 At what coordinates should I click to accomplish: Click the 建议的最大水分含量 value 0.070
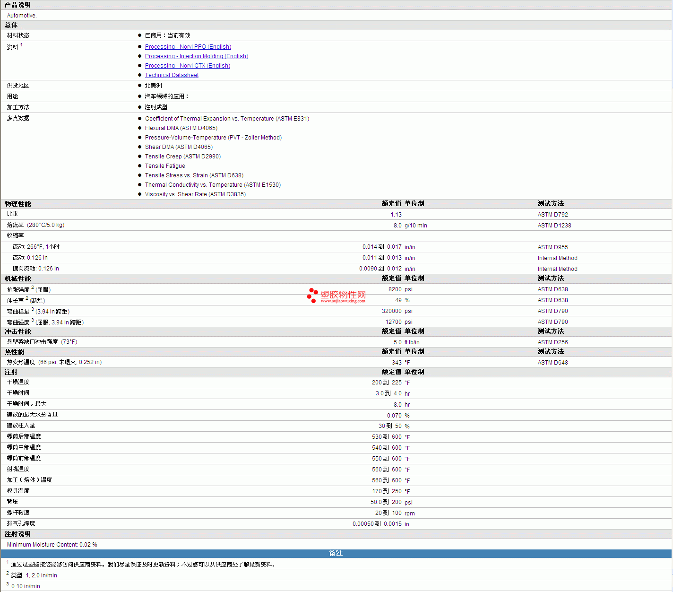394,416
